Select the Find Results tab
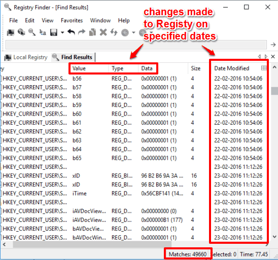 [x=73, y=57]
